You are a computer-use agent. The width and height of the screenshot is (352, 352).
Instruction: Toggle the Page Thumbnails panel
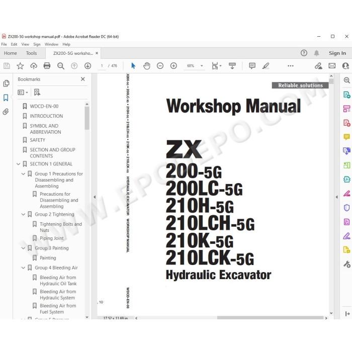[x=6, y=83]
